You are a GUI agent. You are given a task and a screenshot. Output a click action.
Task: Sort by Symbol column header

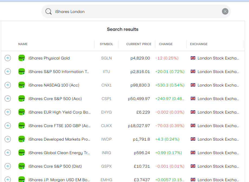point(106,44)
